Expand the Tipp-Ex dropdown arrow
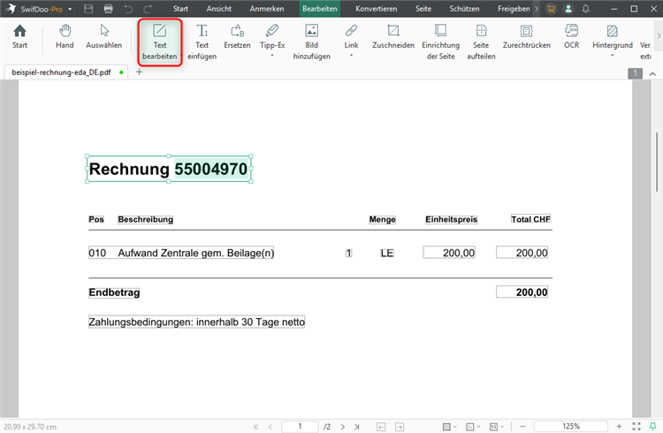This screenshot has width=663, height=433. [272, 56]
